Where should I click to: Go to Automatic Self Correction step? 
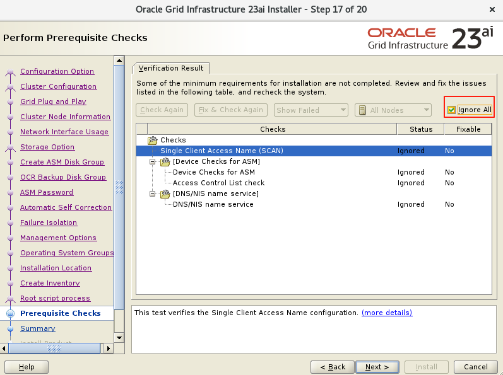[66, 207]
